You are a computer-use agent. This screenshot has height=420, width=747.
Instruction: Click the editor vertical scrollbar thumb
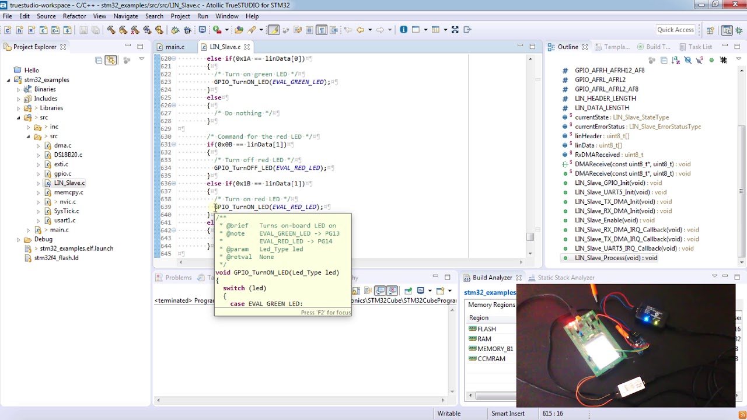click(x=530, y=237)
